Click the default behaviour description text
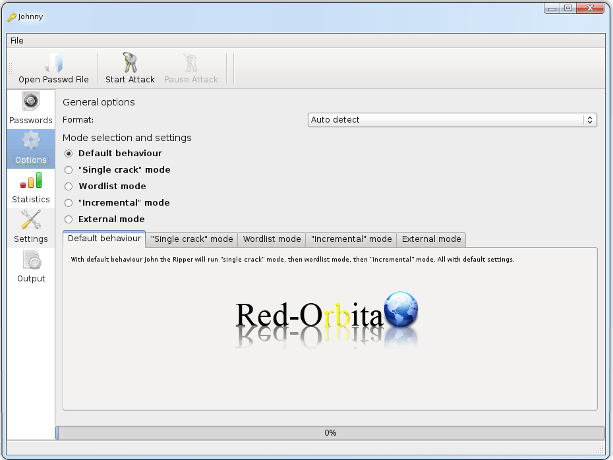613x460 pixels. point(293,260)
